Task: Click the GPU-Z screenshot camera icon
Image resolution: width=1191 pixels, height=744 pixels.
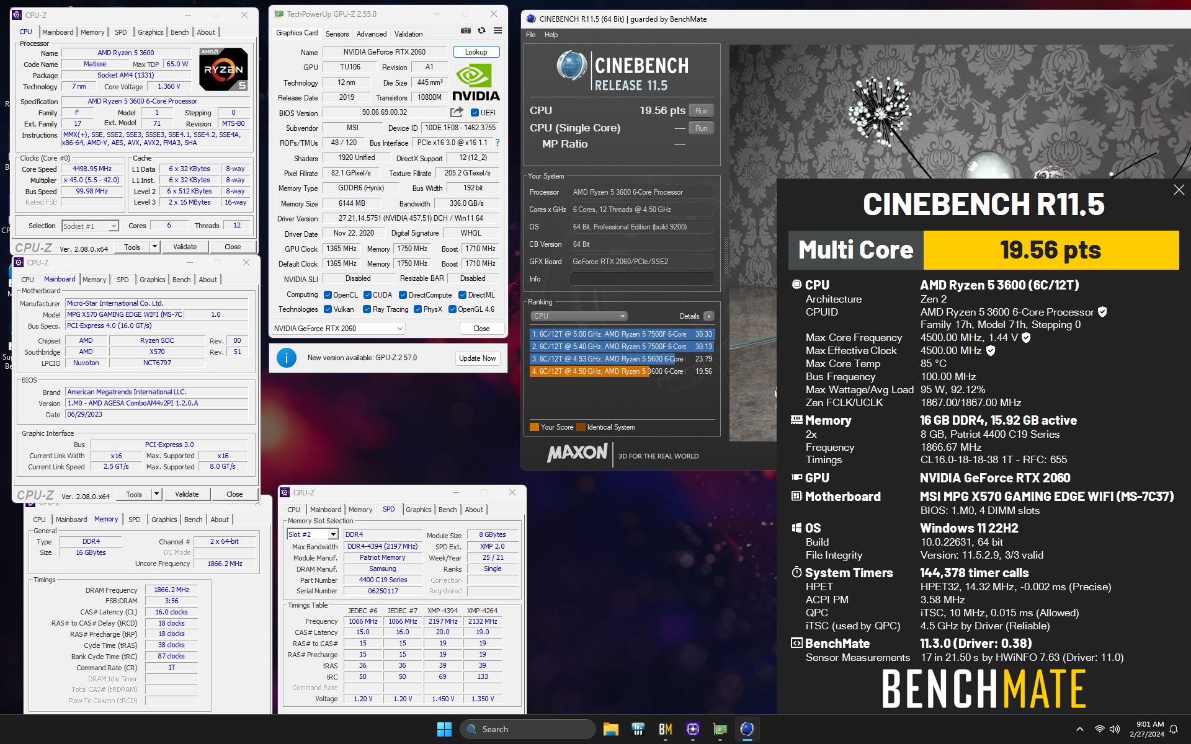Action: click(x=466, y=30)
